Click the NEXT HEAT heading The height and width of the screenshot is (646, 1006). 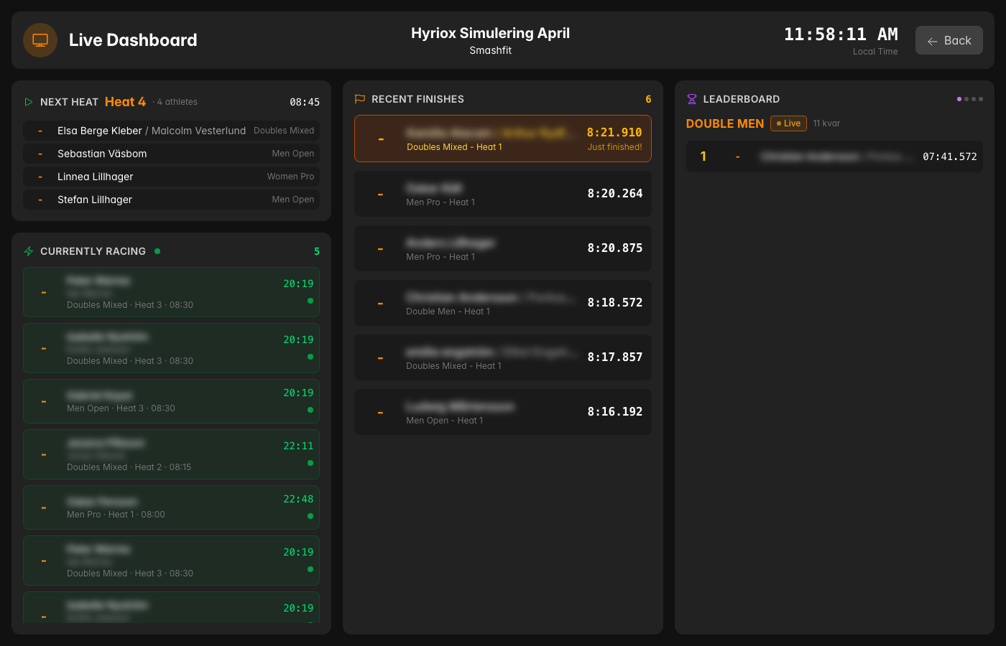click(69, 102)
